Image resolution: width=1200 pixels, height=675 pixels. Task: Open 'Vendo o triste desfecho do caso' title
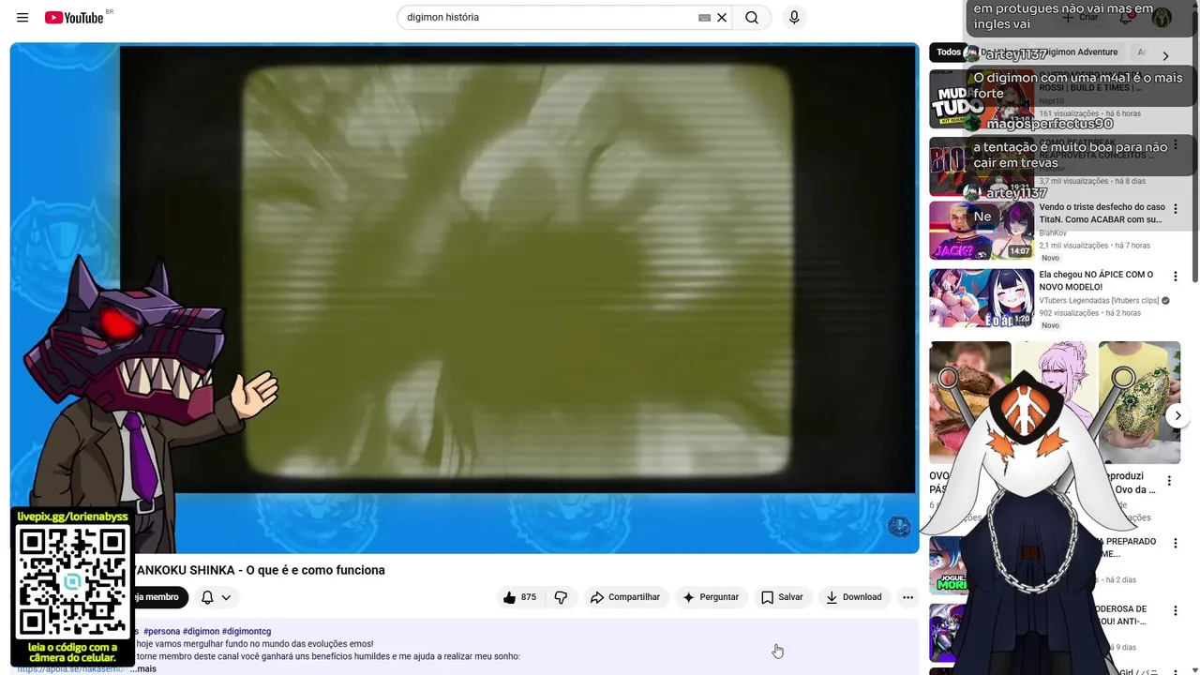(1102, 214)
